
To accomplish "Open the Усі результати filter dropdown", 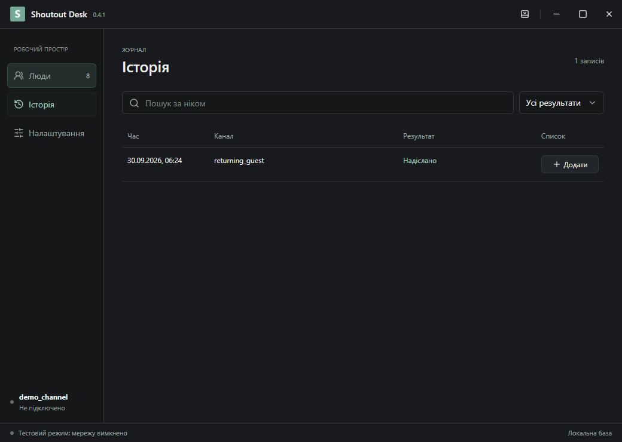I will click(x=562, y=103).
